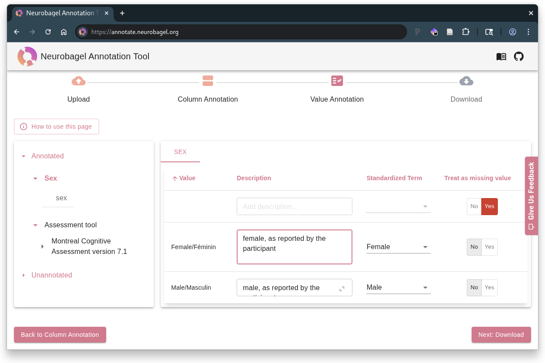
Task: Set Male/Masculin missing value to Yes
Action: tap(489, 288)
